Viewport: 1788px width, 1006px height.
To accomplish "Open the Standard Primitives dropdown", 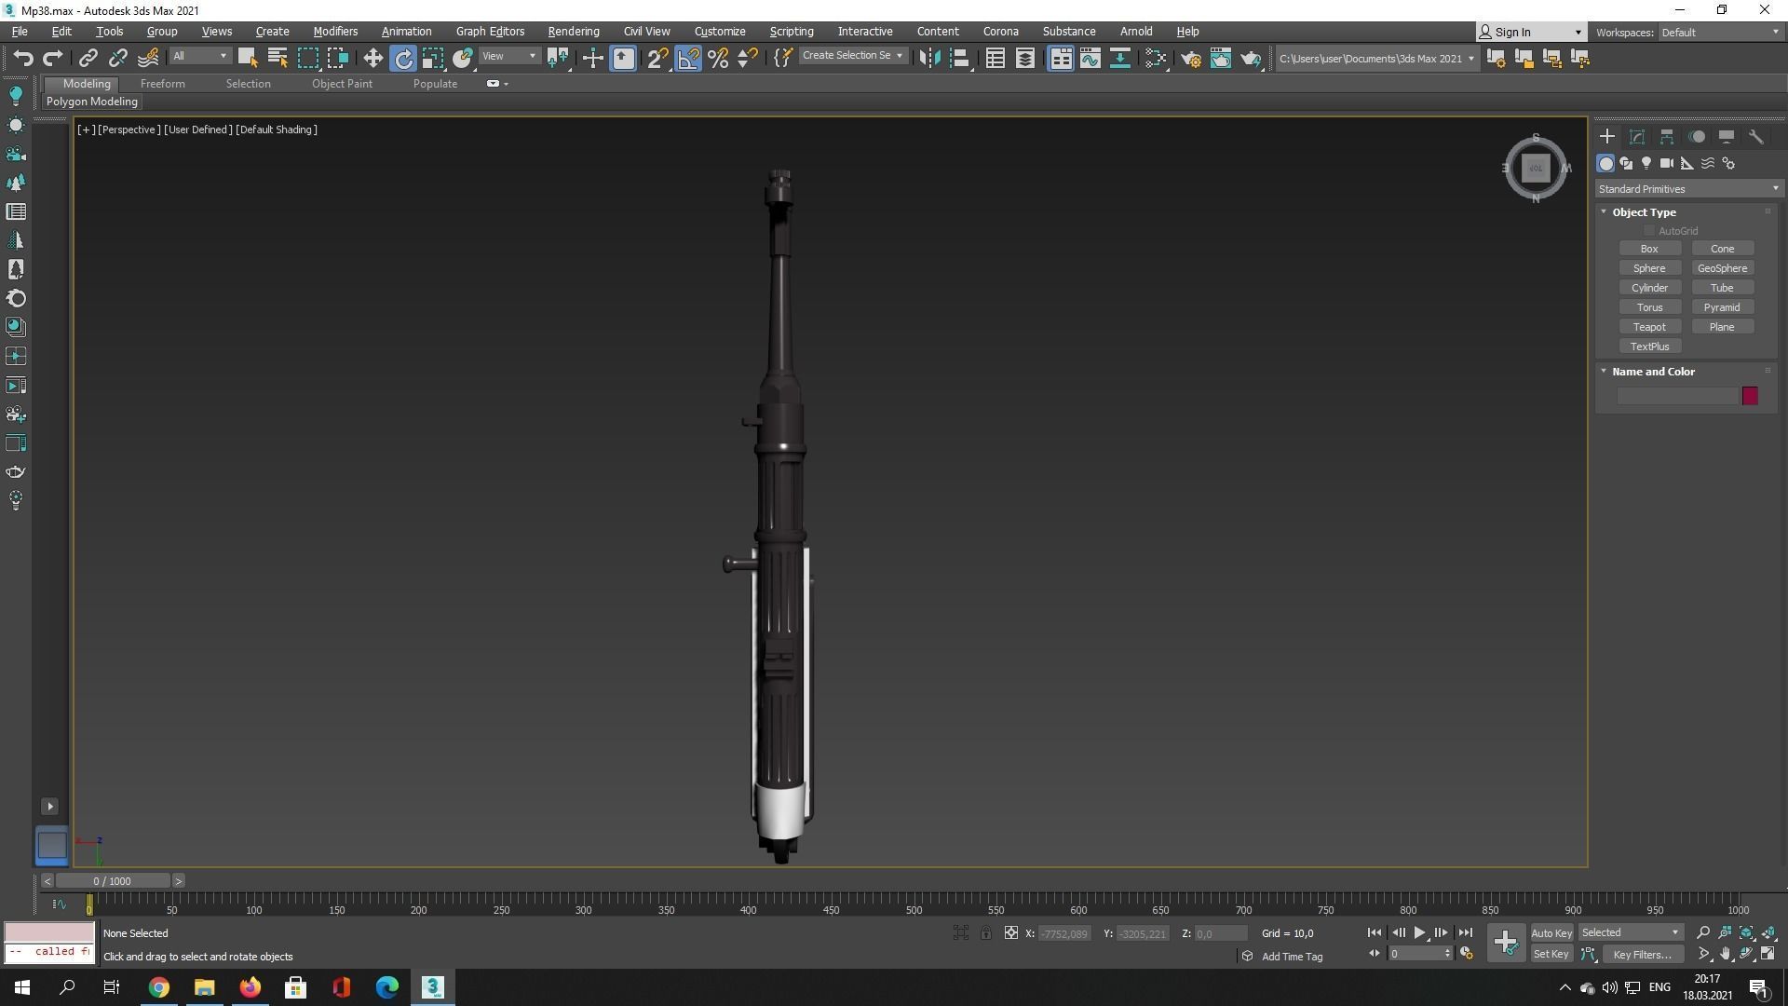I will [1687, 189].
